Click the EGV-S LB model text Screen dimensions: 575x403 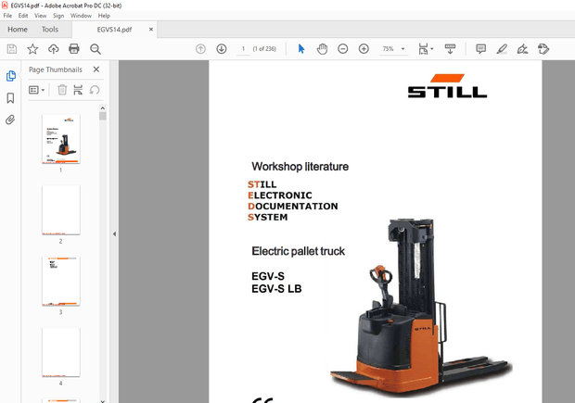tap(276, 289)
